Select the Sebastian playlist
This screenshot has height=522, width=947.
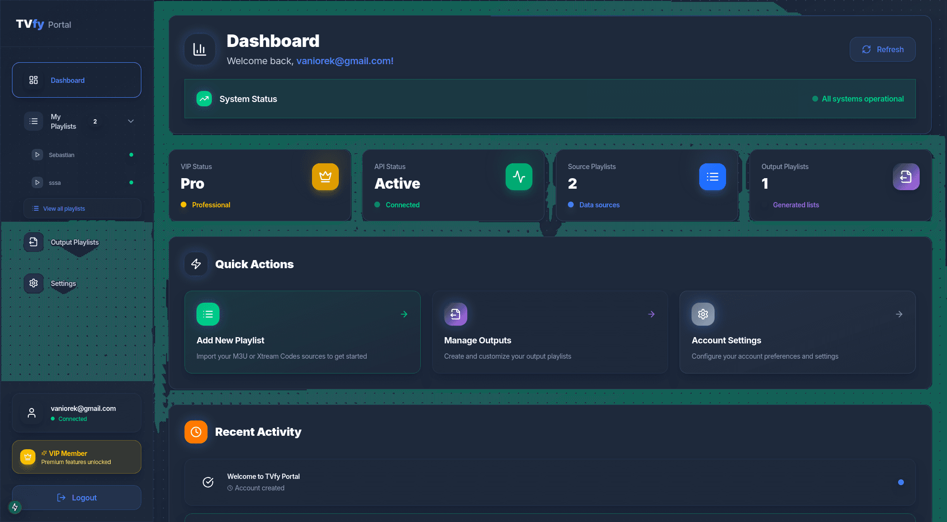click(x=82, y=155)
